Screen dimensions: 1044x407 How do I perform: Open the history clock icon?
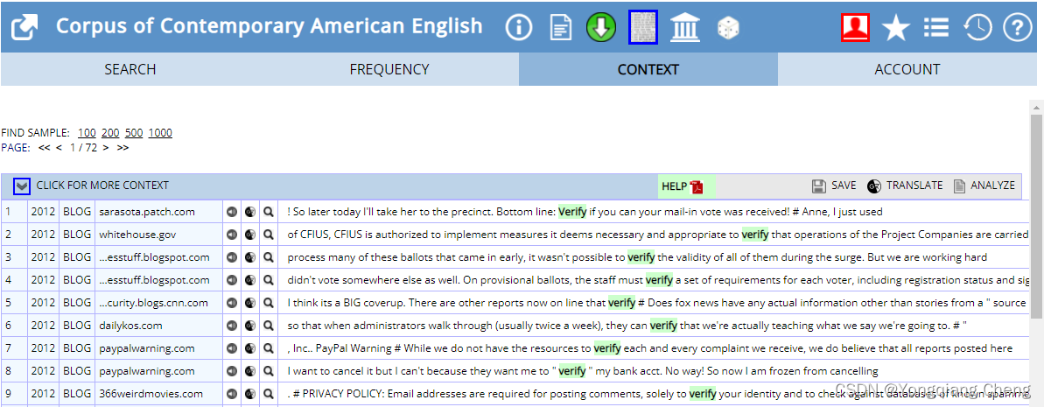click(977, 28)
